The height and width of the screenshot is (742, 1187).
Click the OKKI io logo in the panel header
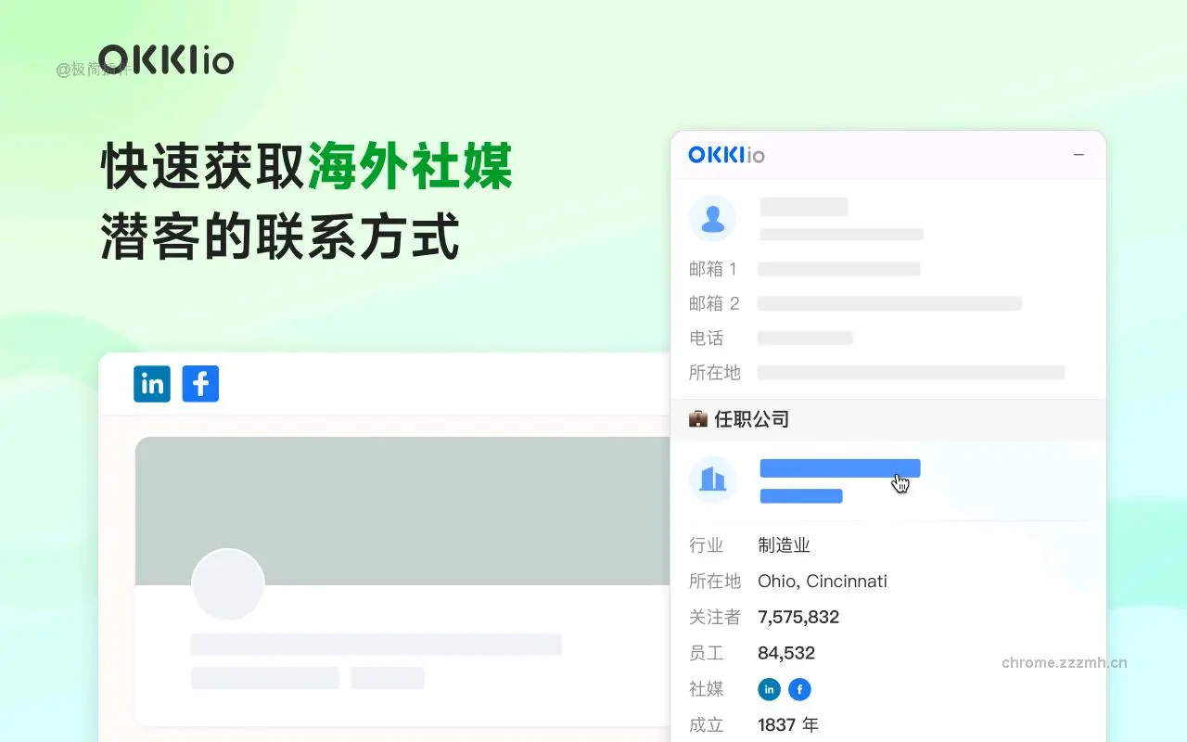[x=725, y=154]
